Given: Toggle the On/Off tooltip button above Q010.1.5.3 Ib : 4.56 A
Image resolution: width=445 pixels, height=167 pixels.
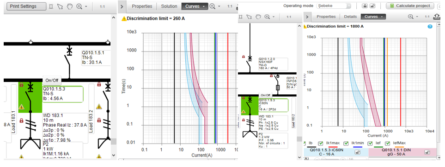Looking at the screenshot, I should click(x=52, y=80).
